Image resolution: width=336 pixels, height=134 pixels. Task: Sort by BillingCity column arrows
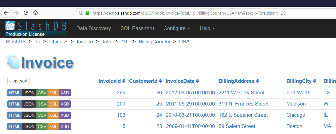coord(315,81)
